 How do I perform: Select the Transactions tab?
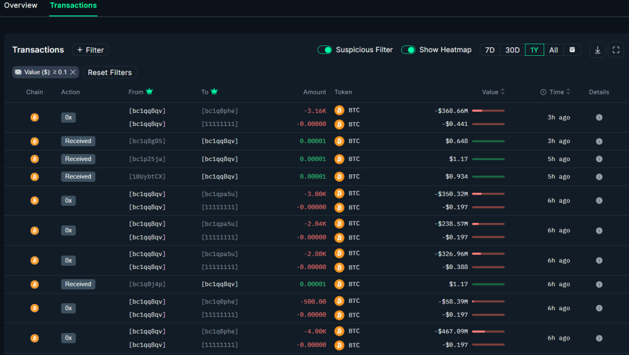coord(73,6)
